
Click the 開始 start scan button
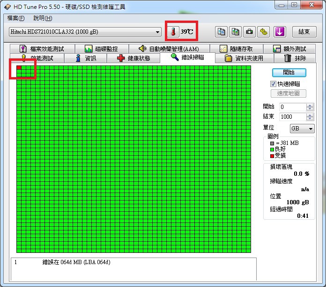coord(289,72)
